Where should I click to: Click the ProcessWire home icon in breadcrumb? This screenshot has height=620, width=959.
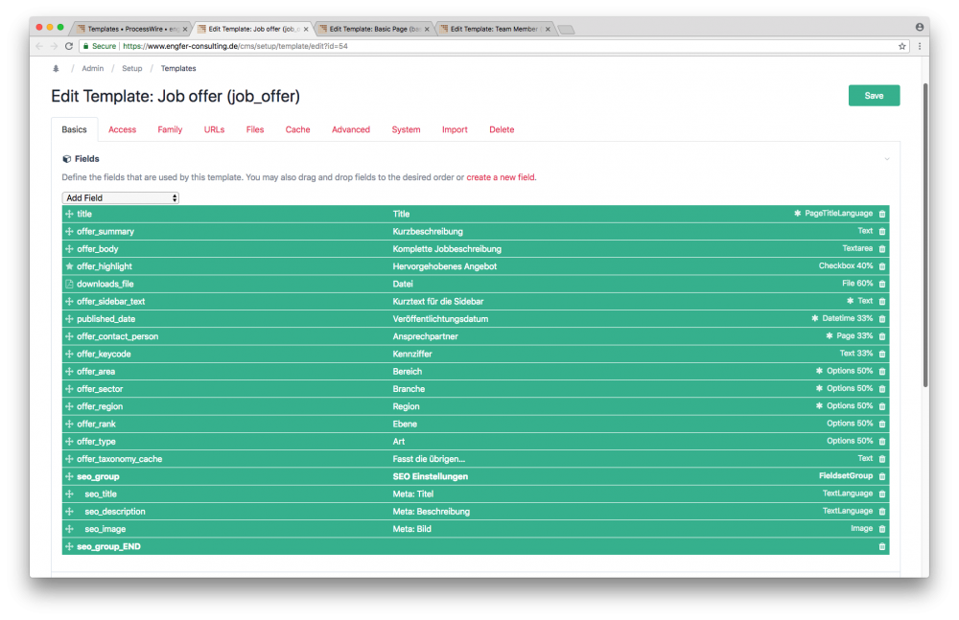pyautogui.click(x=56, y=69)
